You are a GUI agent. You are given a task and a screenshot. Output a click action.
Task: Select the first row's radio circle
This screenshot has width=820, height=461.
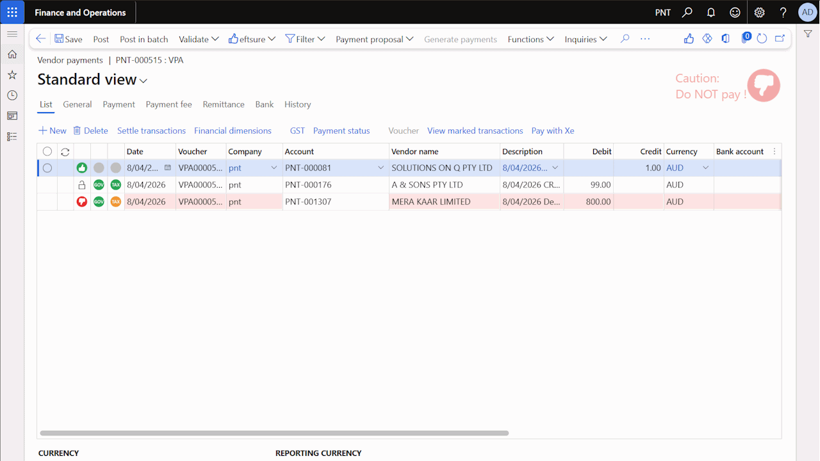coord(47,168)
